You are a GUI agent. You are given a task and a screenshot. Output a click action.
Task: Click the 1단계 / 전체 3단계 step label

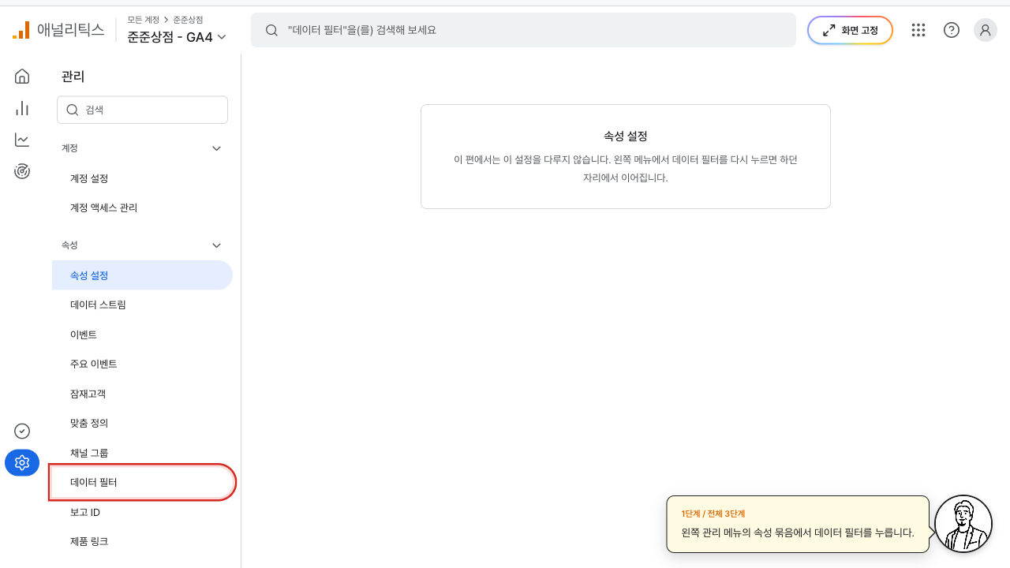tap(713, 514)
